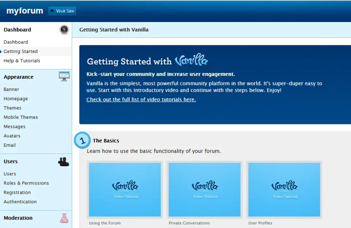Click the Vanilla logo in the banner
Screen dimensions: 351x228
[x=192, y=61]
